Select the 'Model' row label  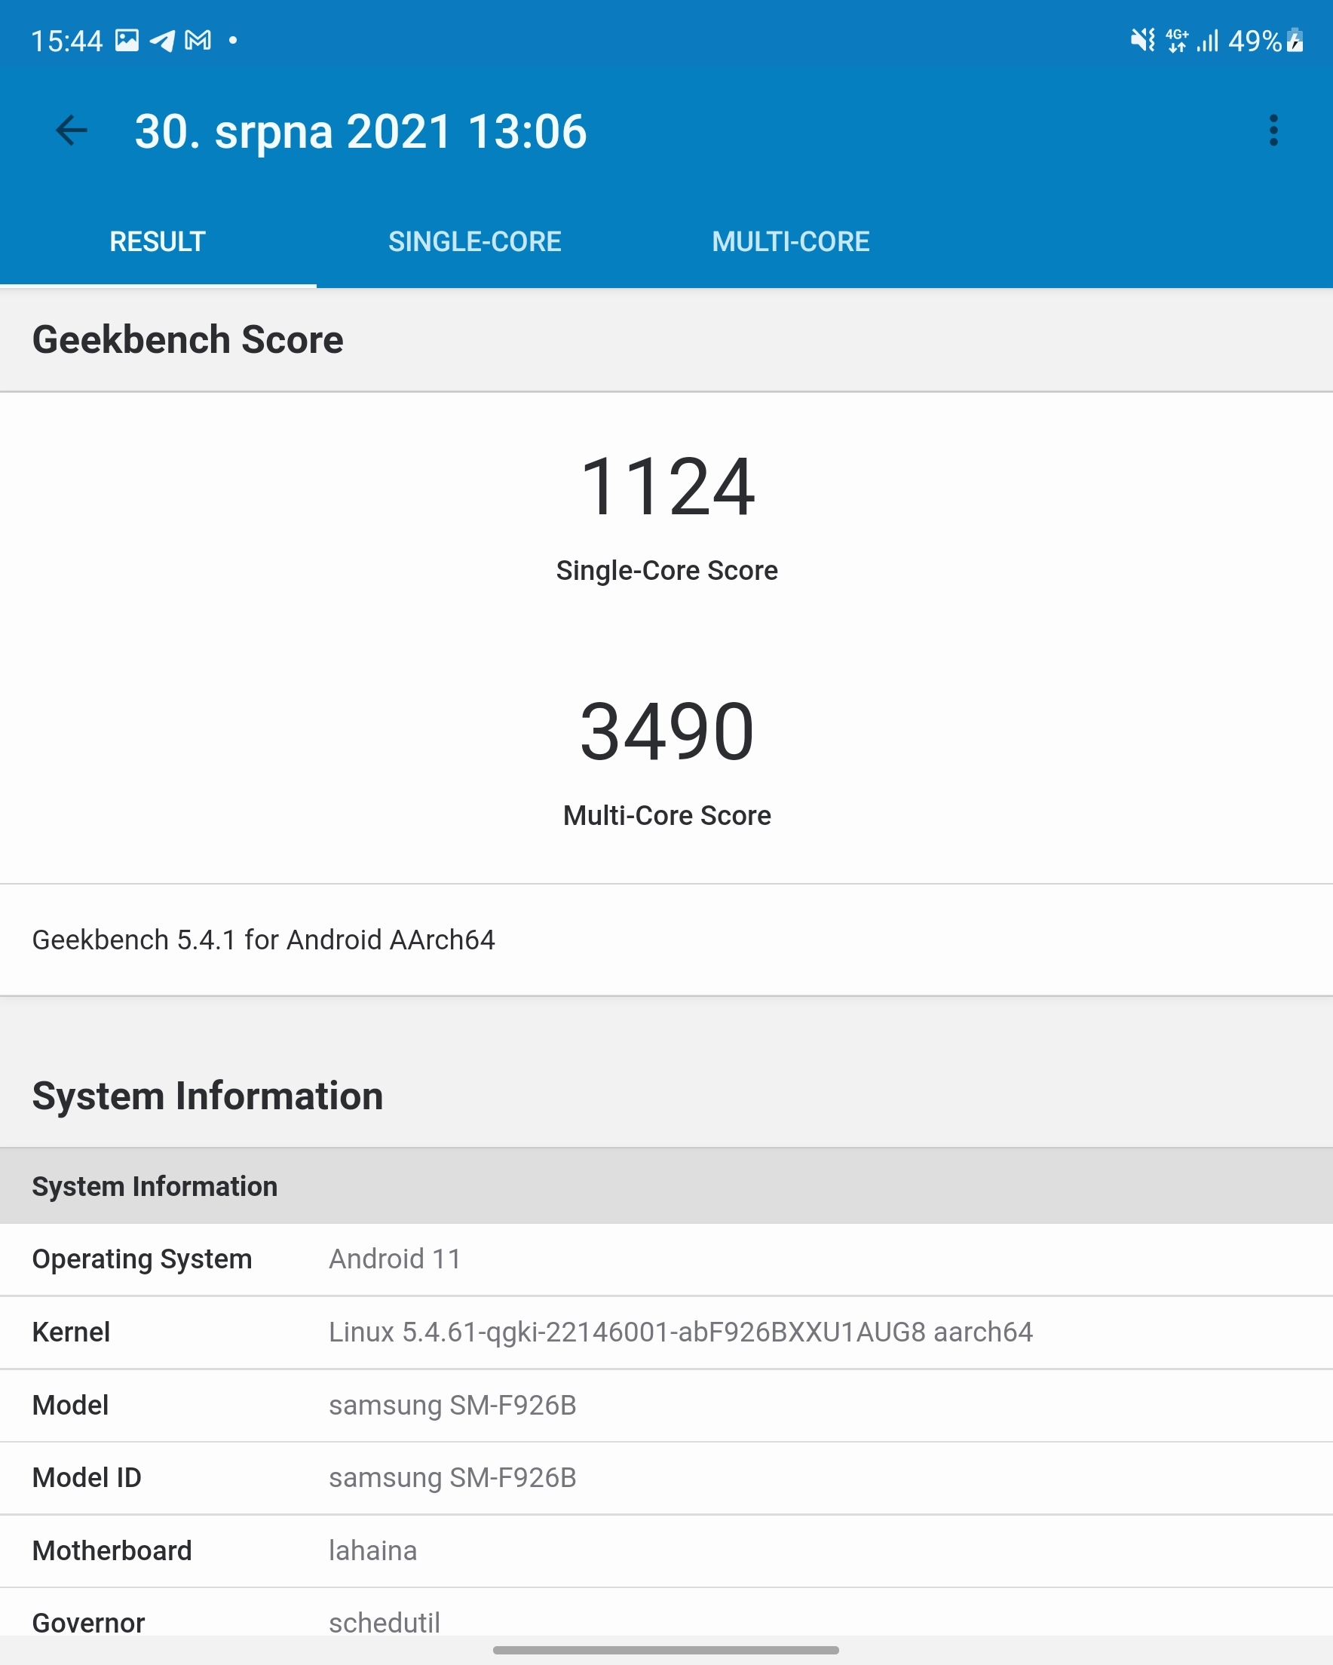70,1406
